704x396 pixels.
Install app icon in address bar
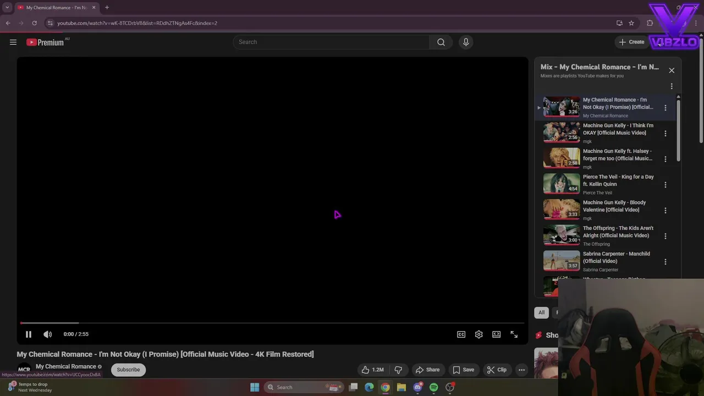coord(619,23)
